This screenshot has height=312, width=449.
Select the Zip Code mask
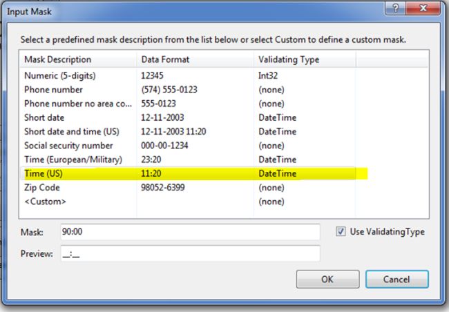click(x=42, y=188)
